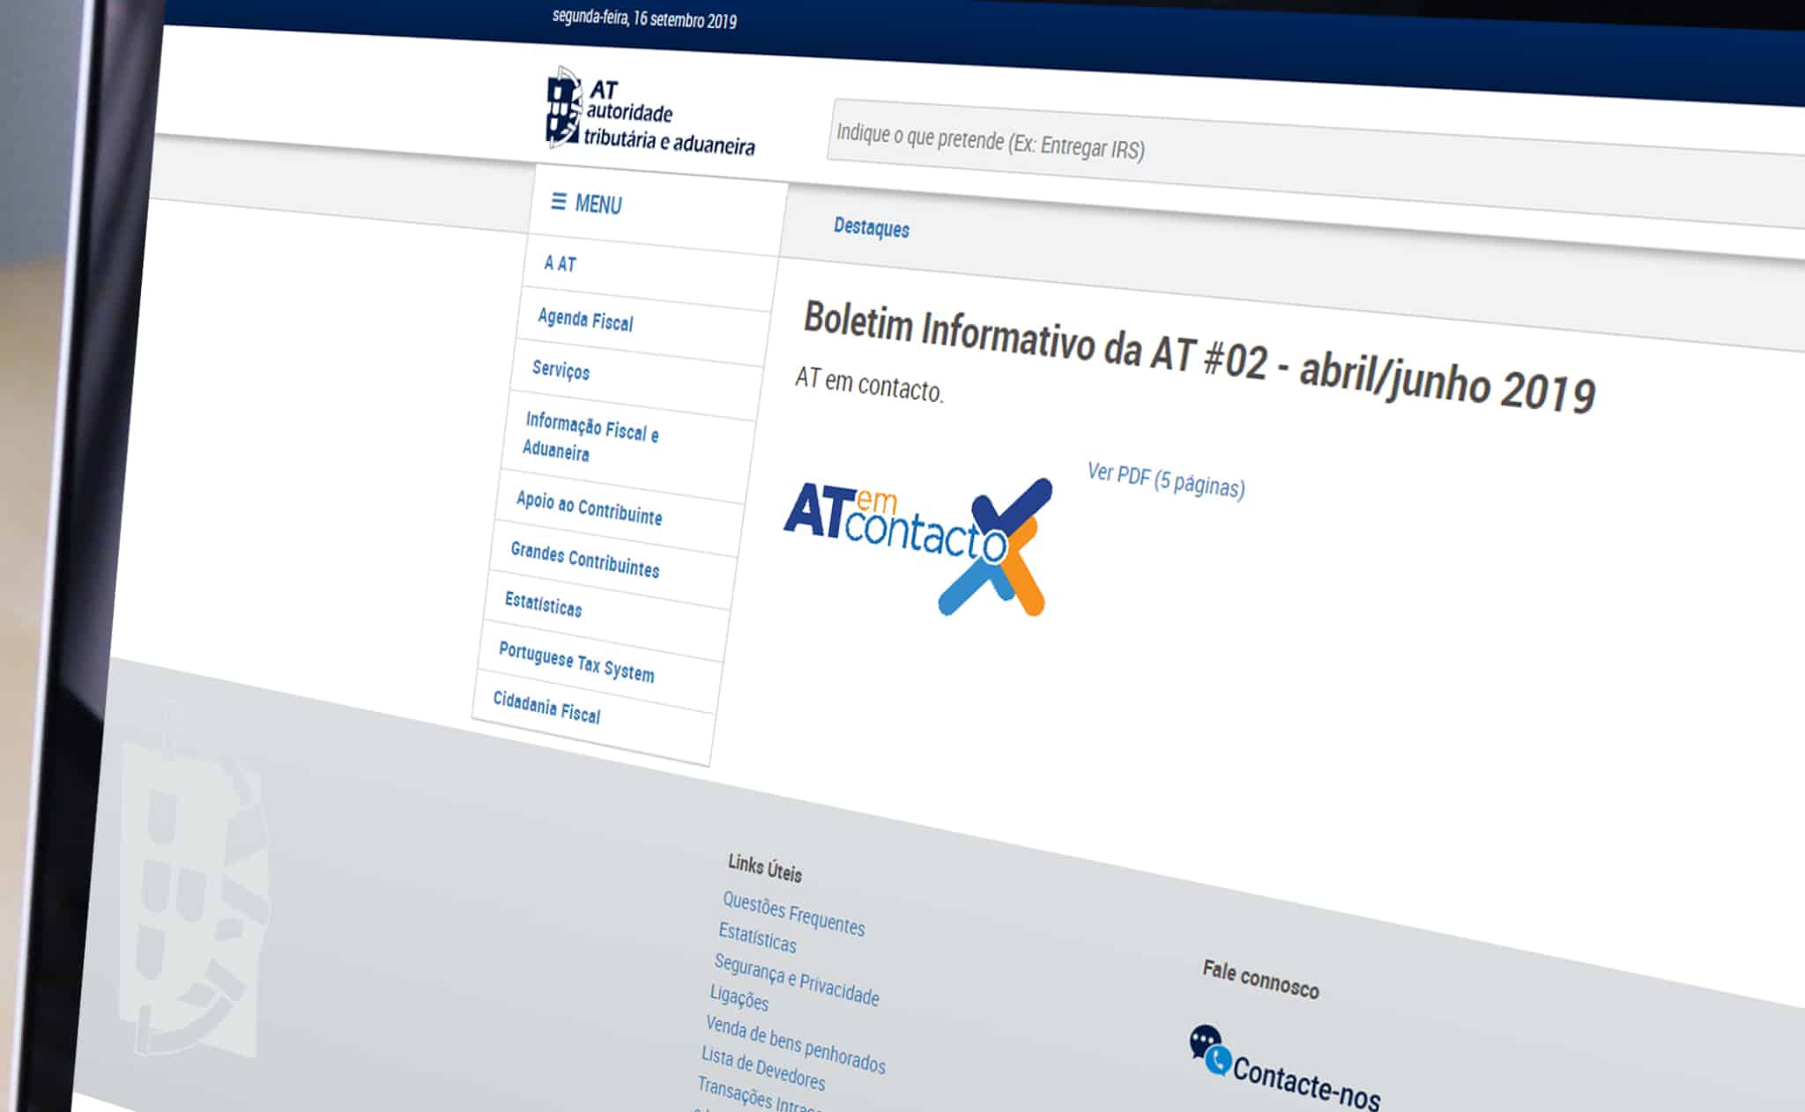This screenshot has width=1805, height=1112.
Task: Select Agenda Fiscal in side menu
Action: (x=585, y=319)
